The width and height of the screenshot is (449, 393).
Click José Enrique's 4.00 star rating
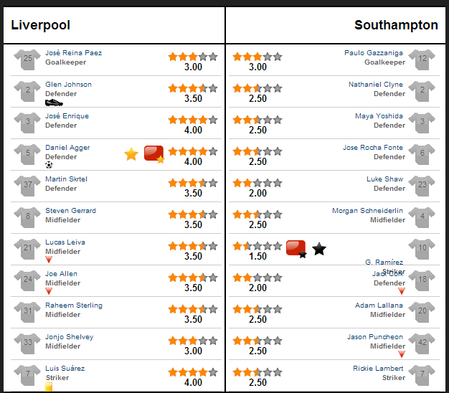[x=193, y=125]
